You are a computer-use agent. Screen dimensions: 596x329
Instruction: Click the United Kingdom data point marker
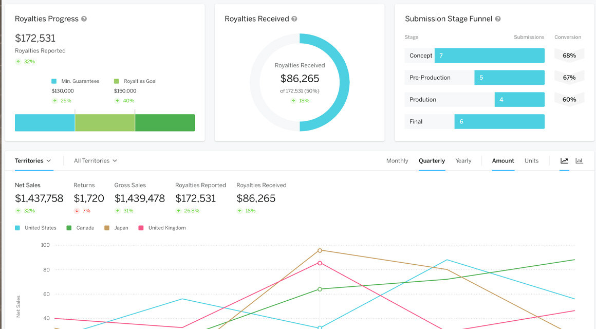(320, 263)
